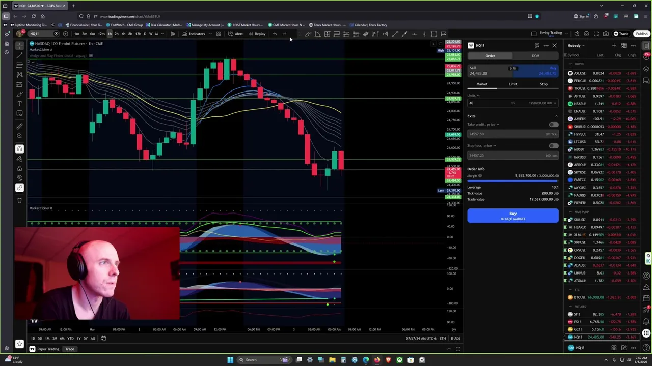Toggle visibility of Wedge and Flag Finder indicator
The width and height of the screenshot is (652, 366).
click(x=91, y=55)
